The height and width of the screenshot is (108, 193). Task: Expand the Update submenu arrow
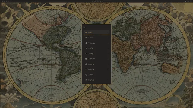108,70
